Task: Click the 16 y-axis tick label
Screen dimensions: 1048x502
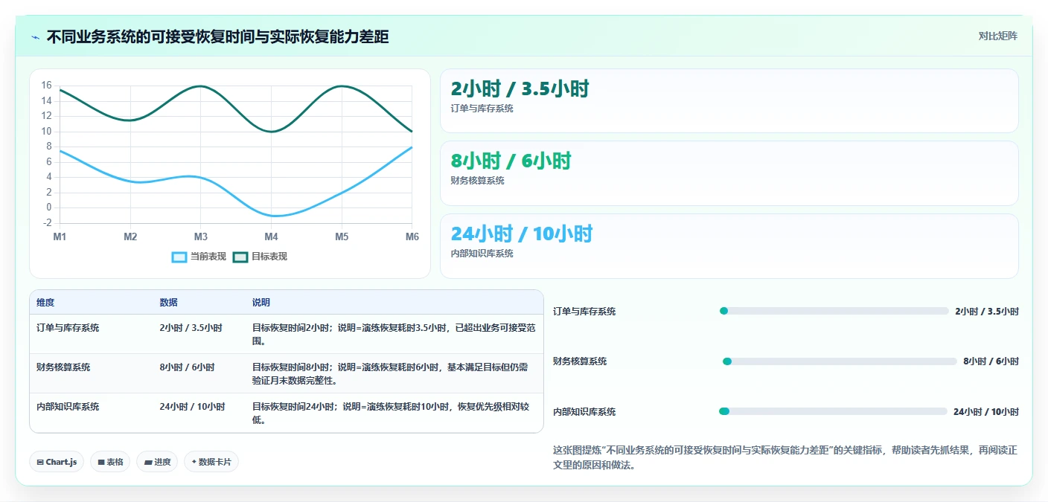Action: tap(46, 86)
